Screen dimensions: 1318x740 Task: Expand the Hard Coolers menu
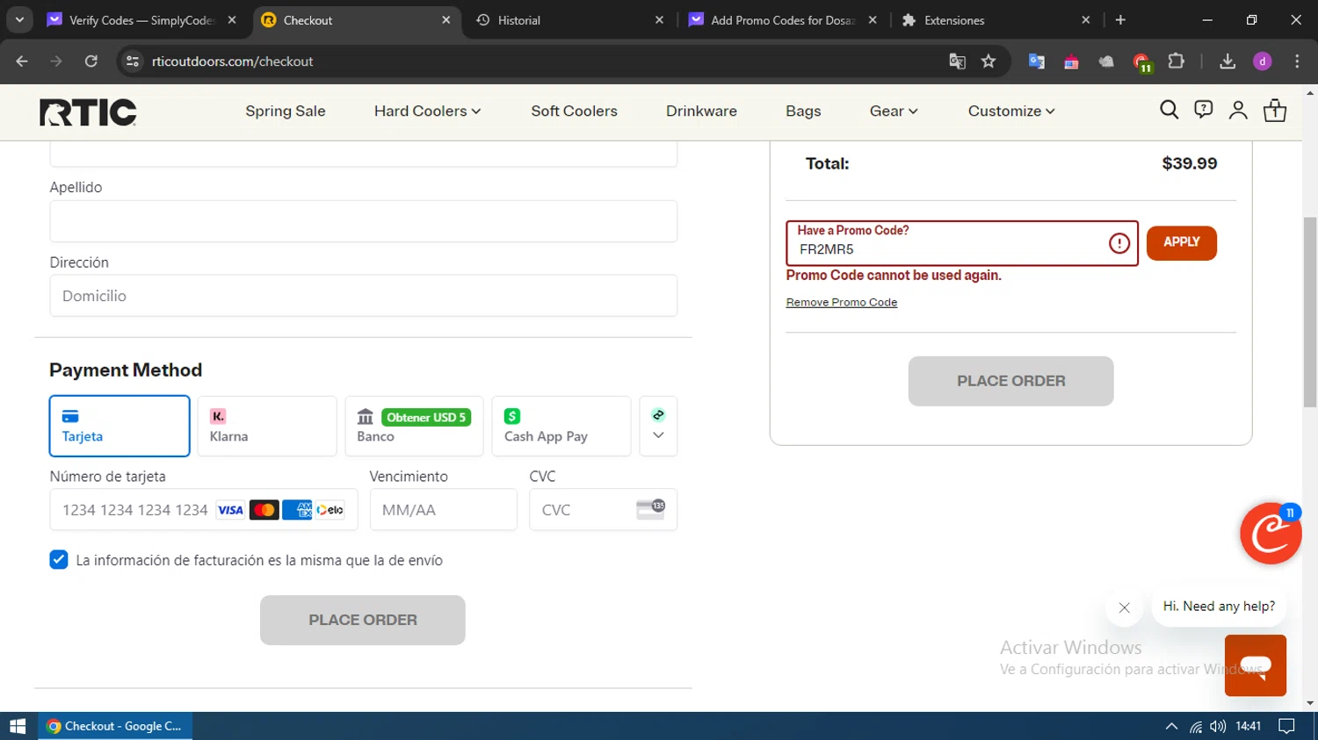click(x=427, y=111)
